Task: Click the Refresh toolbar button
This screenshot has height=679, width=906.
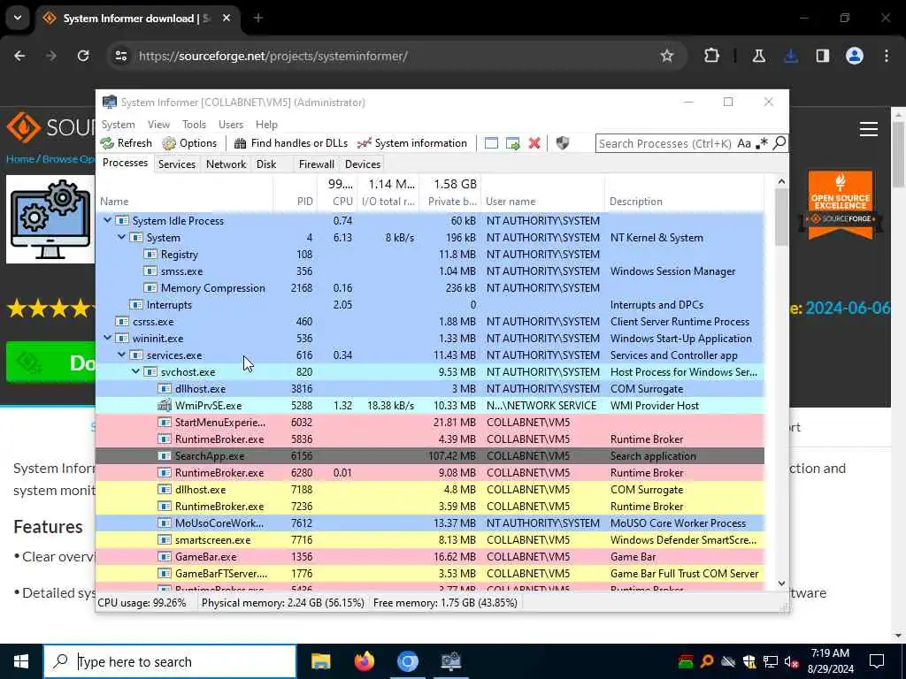Action: [126, 143]
